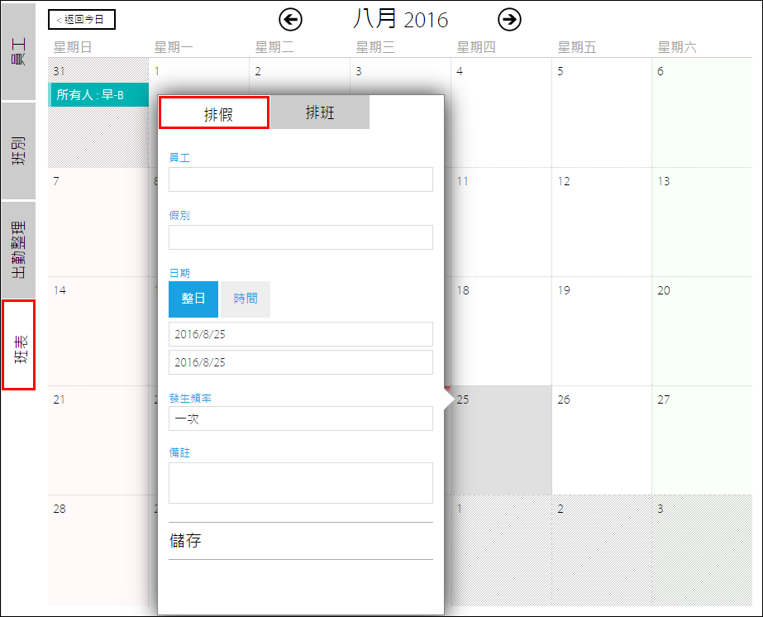Go to next month with right arrow
Viewport: 763px width, 617px height.
coord(510,20)
